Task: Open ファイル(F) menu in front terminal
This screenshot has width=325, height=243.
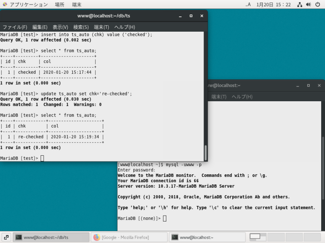Action: [15, 27]
